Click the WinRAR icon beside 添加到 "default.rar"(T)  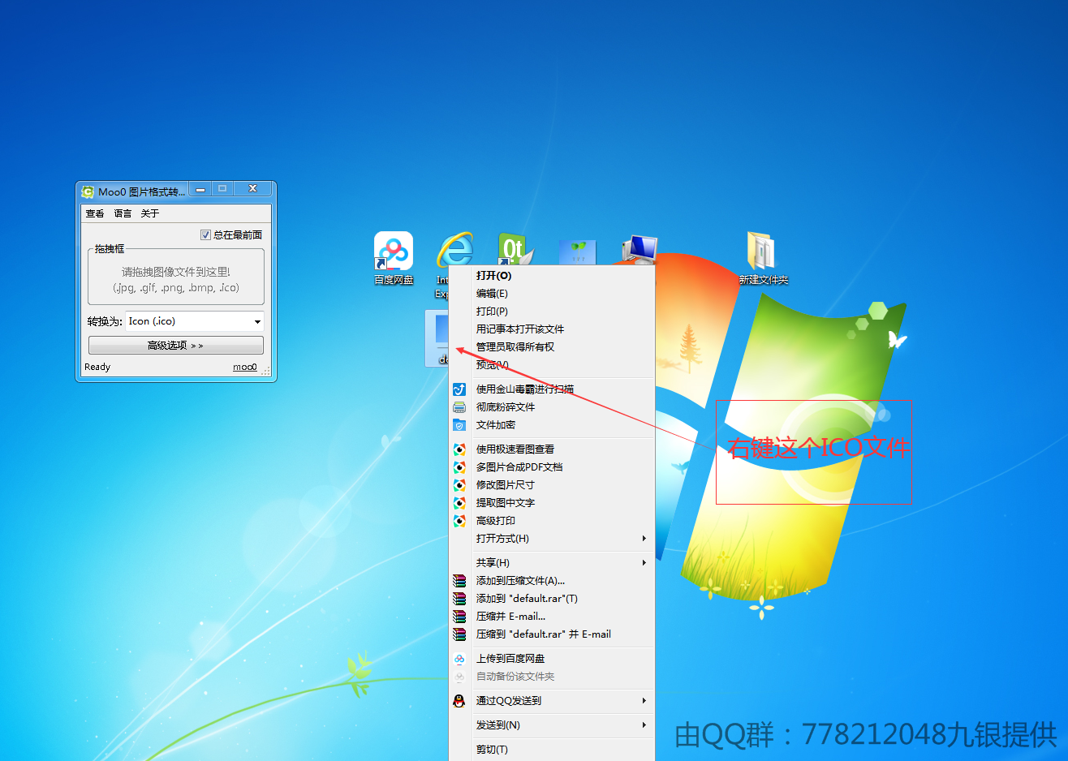click(459, 599)
